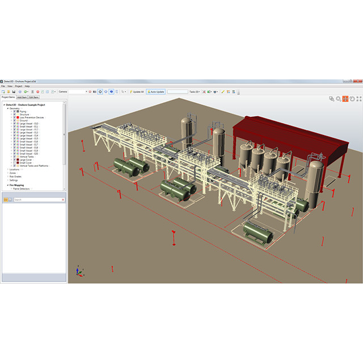Select the magnifier zoom viewport tool
The image size is (363, 363).
pos(339,99)
